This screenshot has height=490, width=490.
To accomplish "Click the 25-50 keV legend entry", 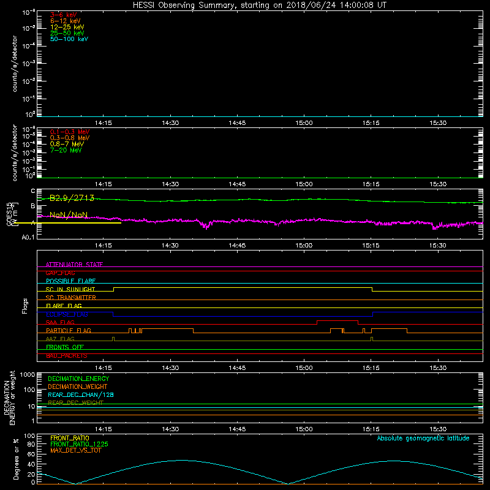I will pos(67,33).
